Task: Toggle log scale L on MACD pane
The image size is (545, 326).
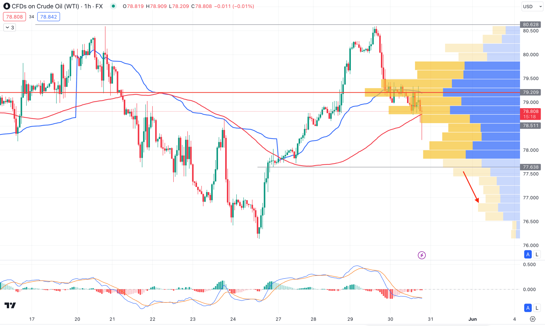Action: pos(537,308)
